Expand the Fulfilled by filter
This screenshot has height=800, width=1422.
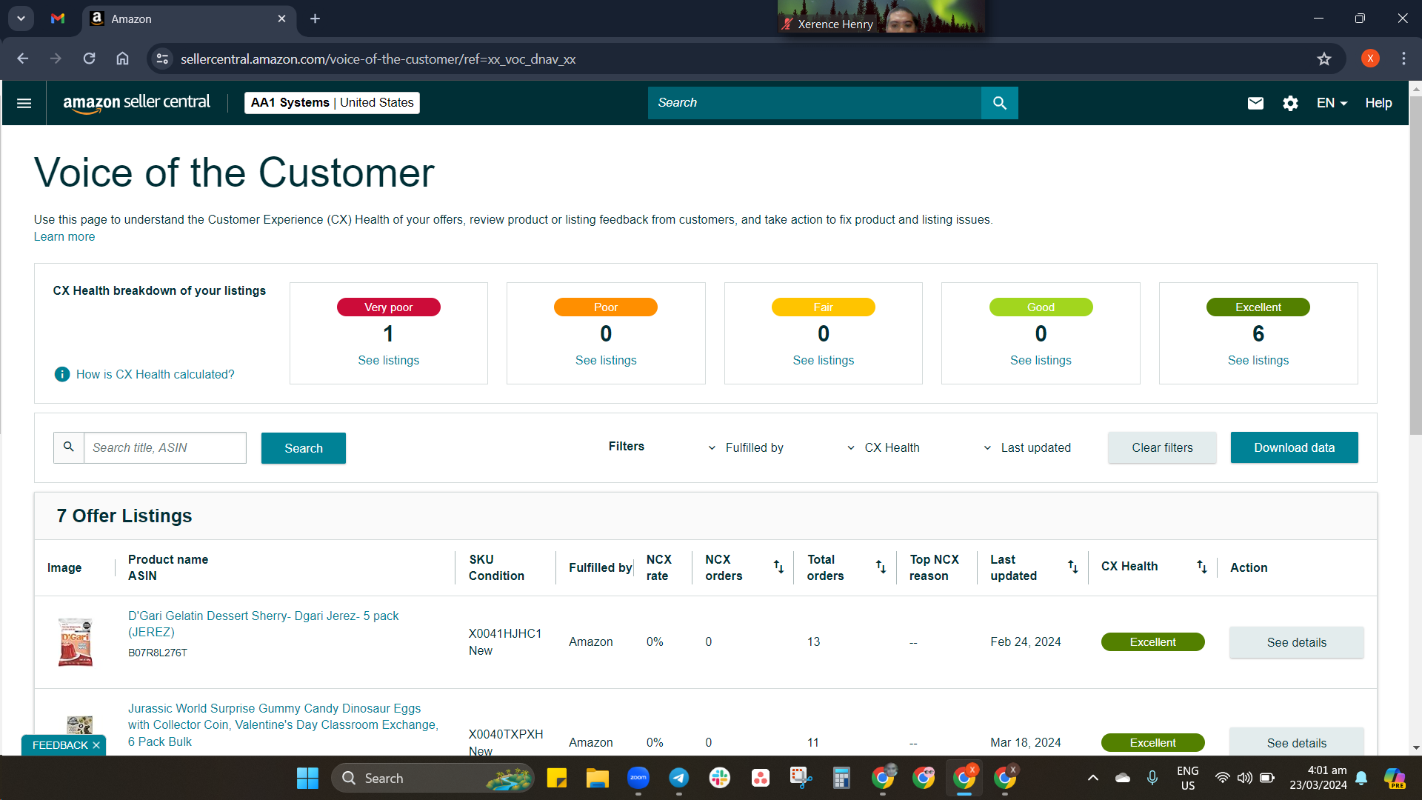click(745, 447)
